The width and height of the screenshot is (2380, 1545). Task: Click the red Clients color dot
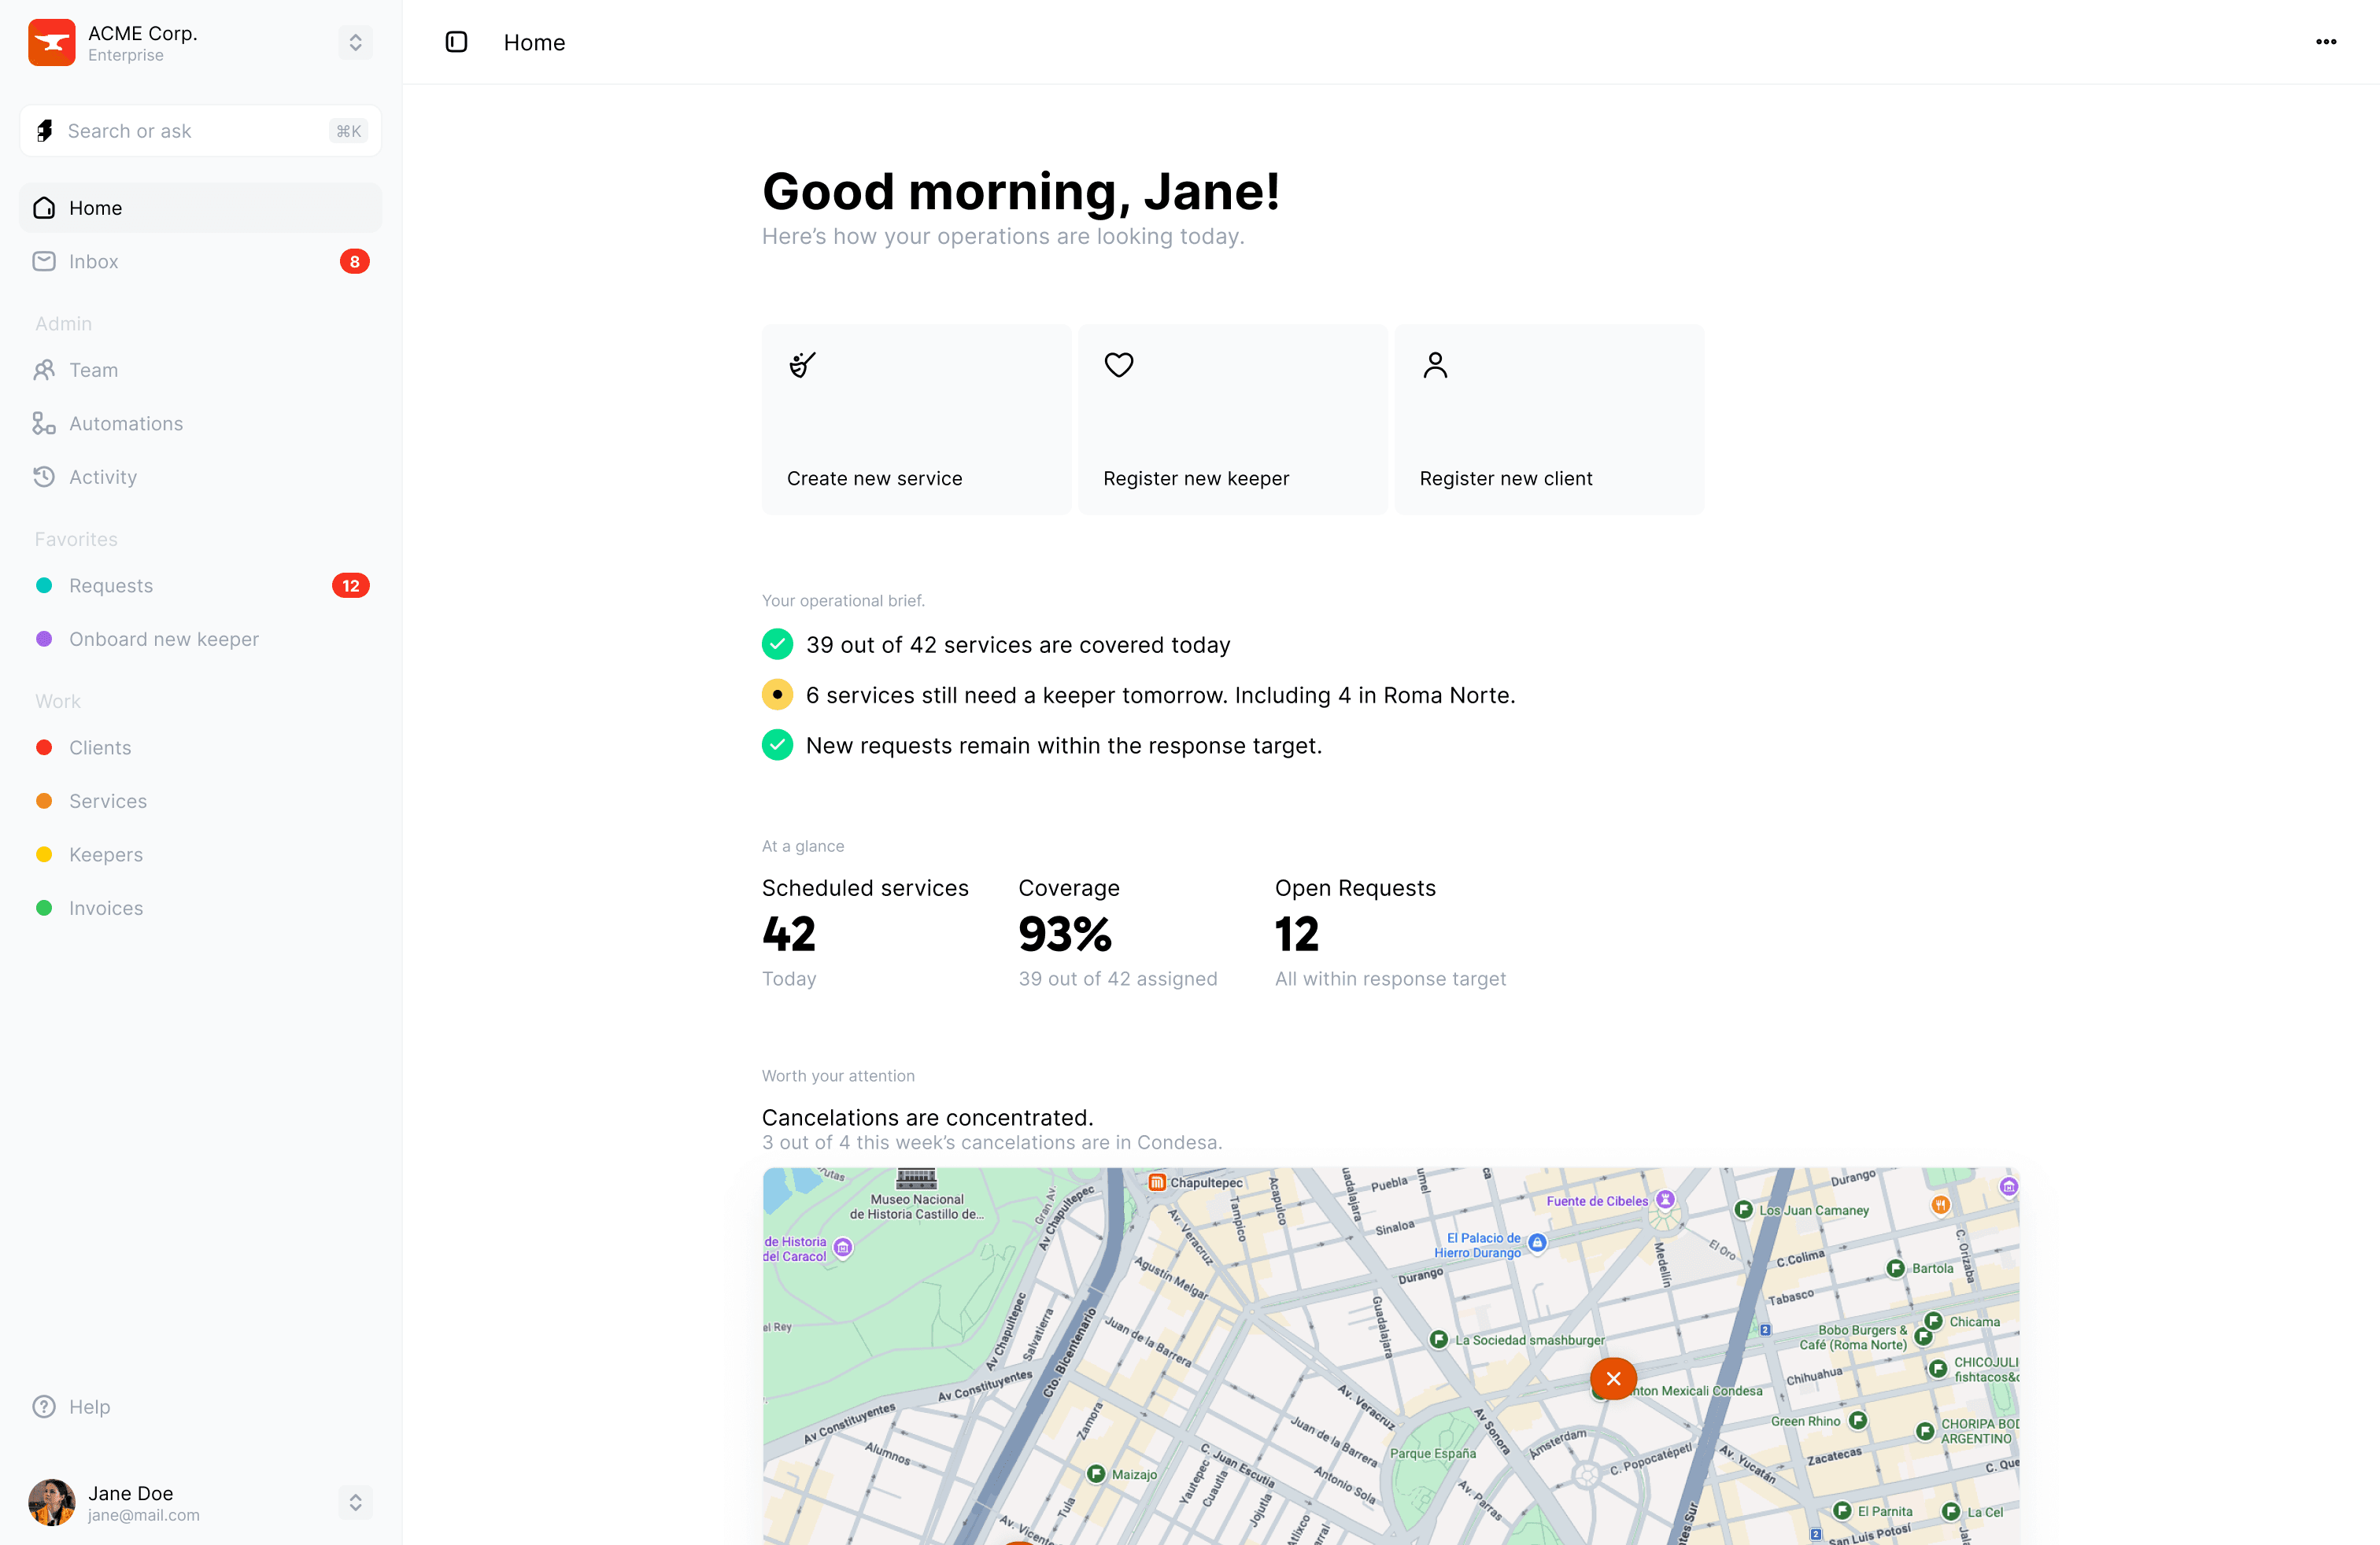[44, 747]
